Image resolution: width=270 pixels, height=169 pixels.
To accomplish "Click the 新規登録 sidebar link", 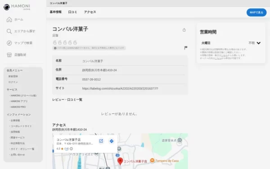I will point(13,76).
